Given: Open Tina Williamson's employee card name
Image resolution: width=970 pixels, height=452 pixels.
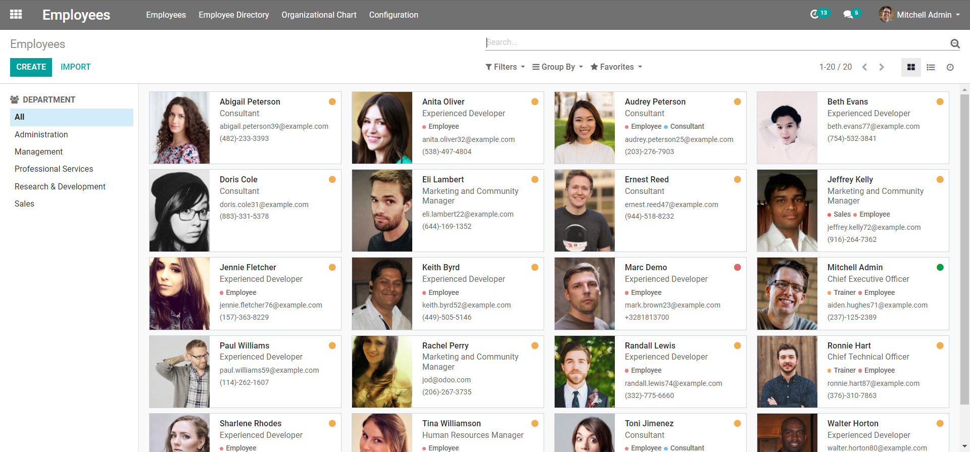Looking at the screenshot, I should coord(452,423).
